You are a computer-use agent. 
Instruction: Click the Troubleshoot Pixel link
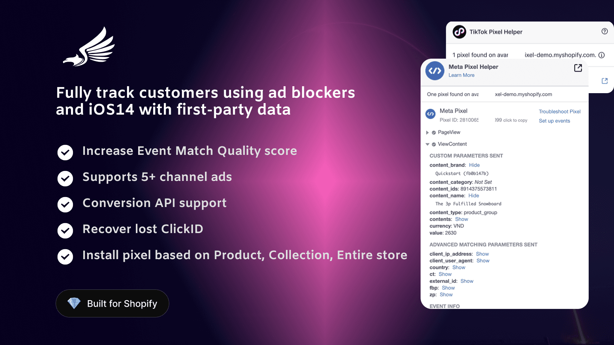[560, 112]
